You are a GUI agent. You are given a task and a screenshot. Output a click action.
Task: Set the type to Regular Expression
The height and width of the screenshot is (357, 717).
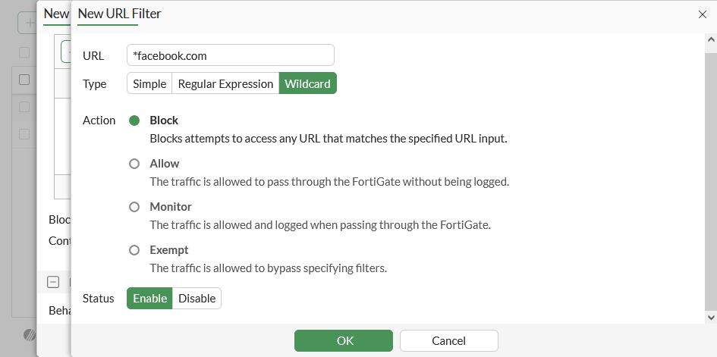point(225,83)
